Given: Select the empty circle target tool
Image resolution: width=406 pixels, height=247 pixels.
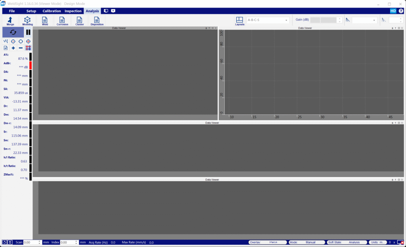Looking at the screenshot, I should click(x=21, y=41).
